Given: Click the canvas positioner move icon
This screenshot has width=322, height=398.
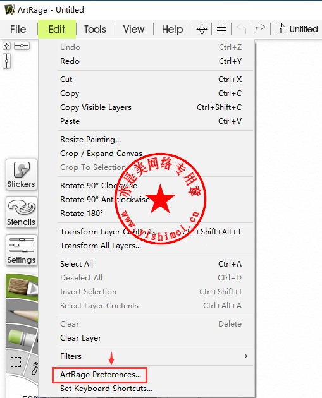Looking at the screenshot, I should click(202, 29).
